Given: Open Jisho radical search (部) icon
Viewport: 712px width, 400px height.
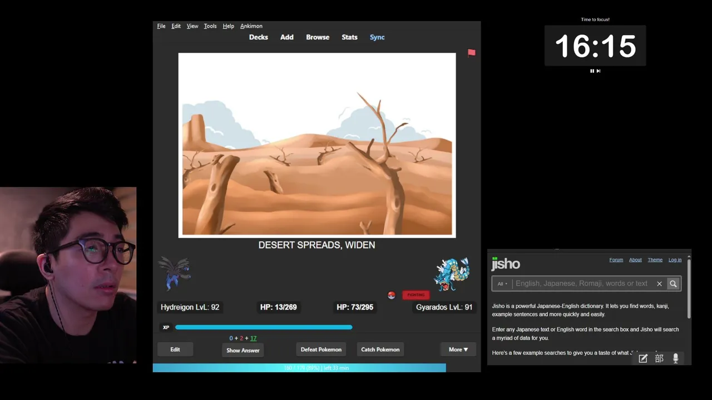Looking at the screenshot, I should coord(659,359).
